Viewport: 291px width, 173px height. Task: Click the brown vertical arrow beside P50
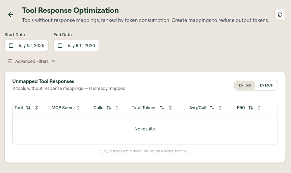coord(259,107)
